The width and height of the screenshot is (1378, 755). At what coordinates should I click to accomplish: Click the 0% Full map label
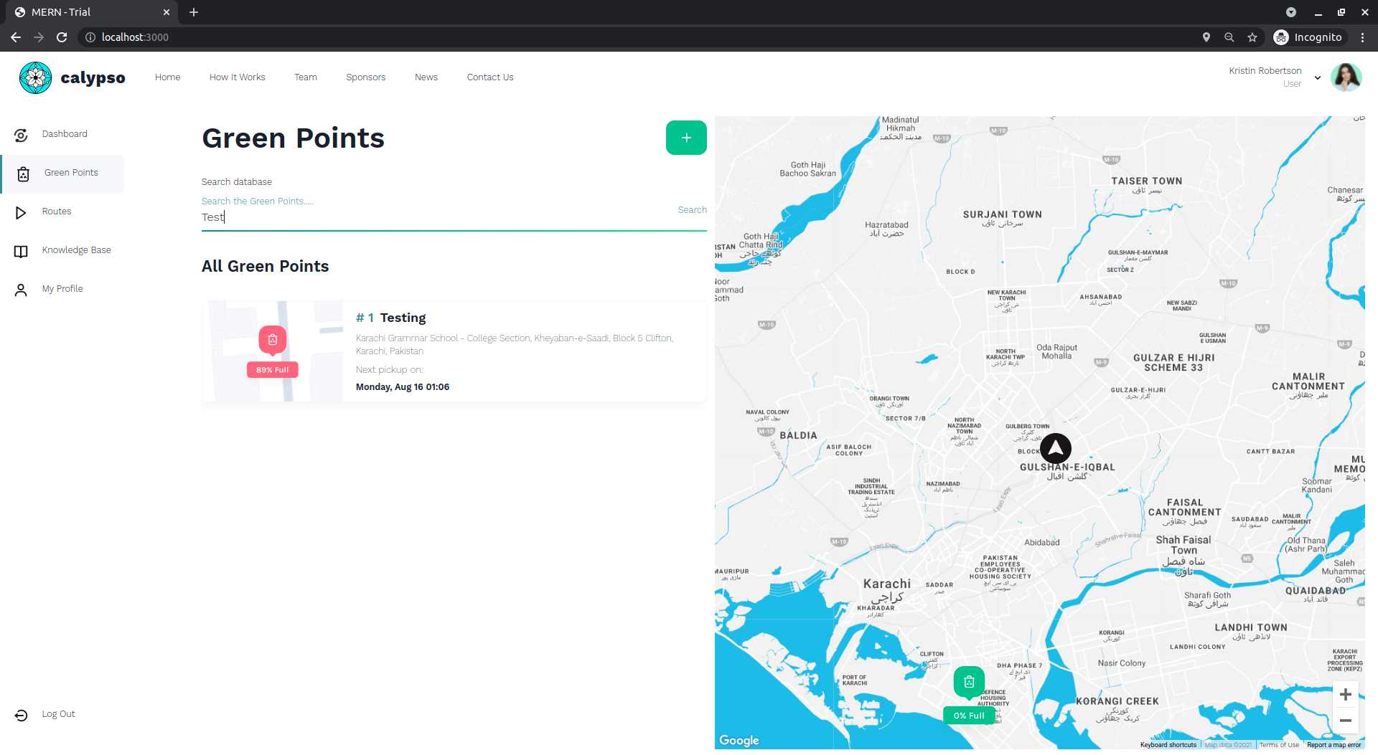[969, 716]
